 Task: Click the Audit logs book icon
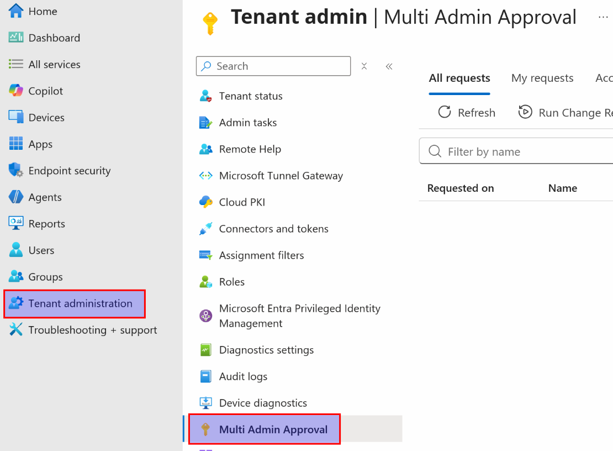click(205, 376)
